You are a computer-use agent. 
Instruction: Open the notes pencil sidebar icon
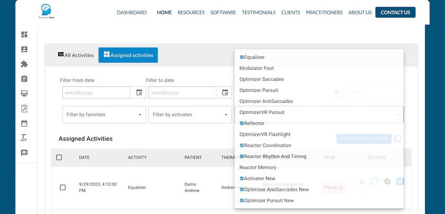click(24, 108)
